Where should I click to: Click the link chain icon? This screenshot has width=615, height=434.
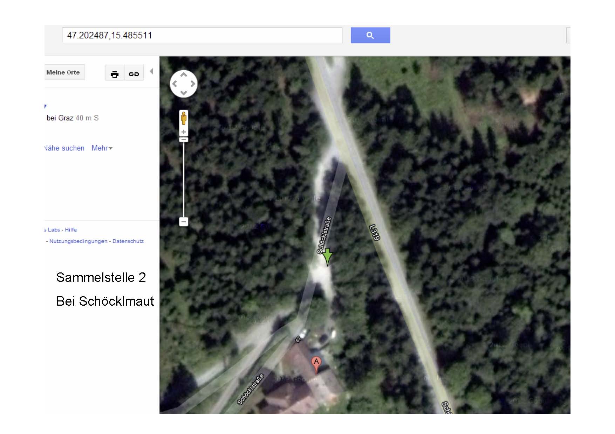point(134,74)
